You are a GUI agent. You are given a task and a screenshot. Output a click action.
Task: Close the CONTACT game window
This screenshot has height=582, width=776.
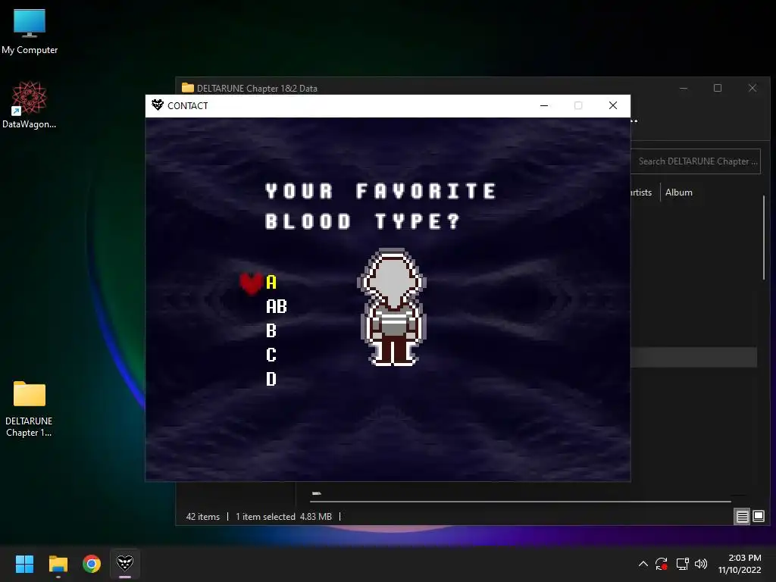tap(612, 105)
